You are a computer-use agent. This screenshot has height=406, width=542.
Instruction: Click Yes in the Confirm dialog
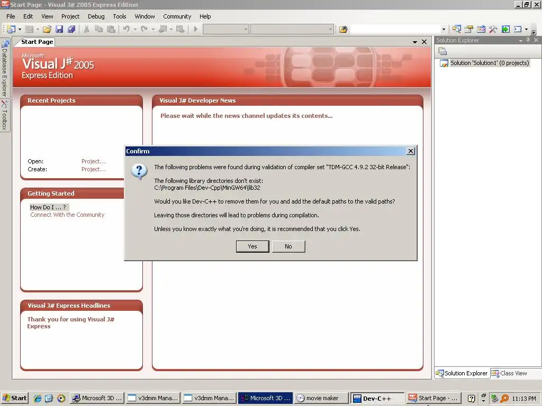252,246
